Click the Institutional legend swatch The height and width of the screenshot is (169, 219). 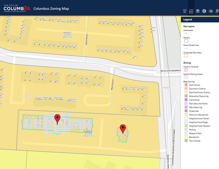click(186, 100)
